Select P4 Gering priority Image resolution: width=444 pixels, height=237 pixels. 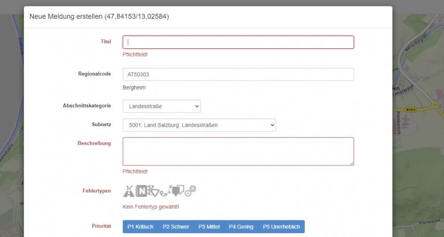241,227
